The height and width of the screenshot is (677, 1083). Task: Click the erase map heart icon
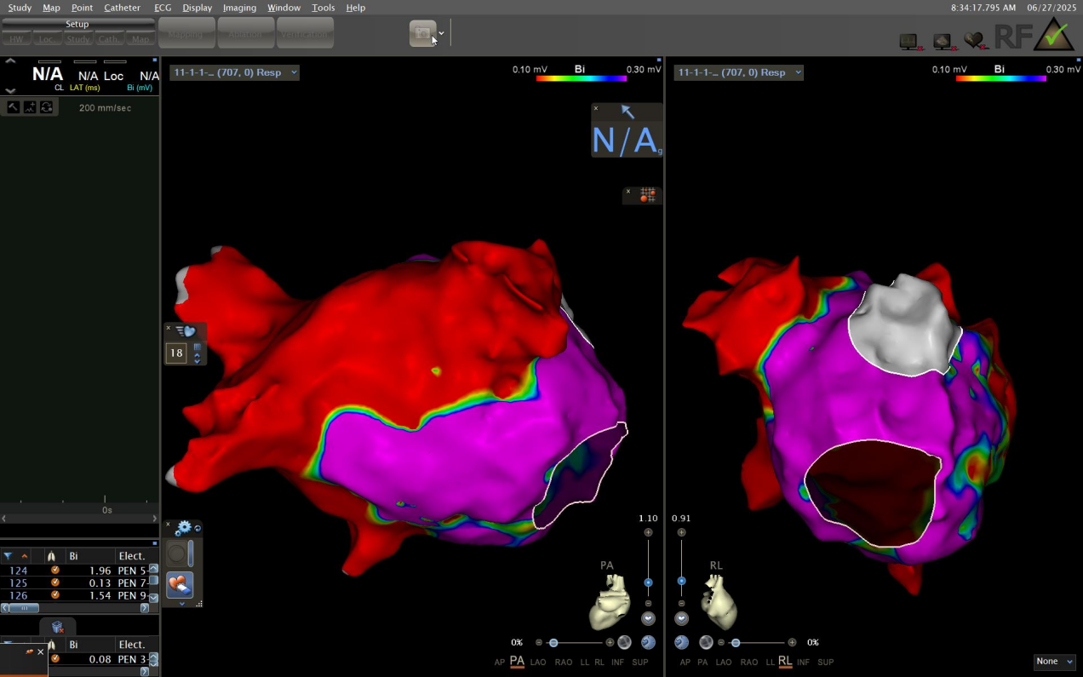(179, 584)
